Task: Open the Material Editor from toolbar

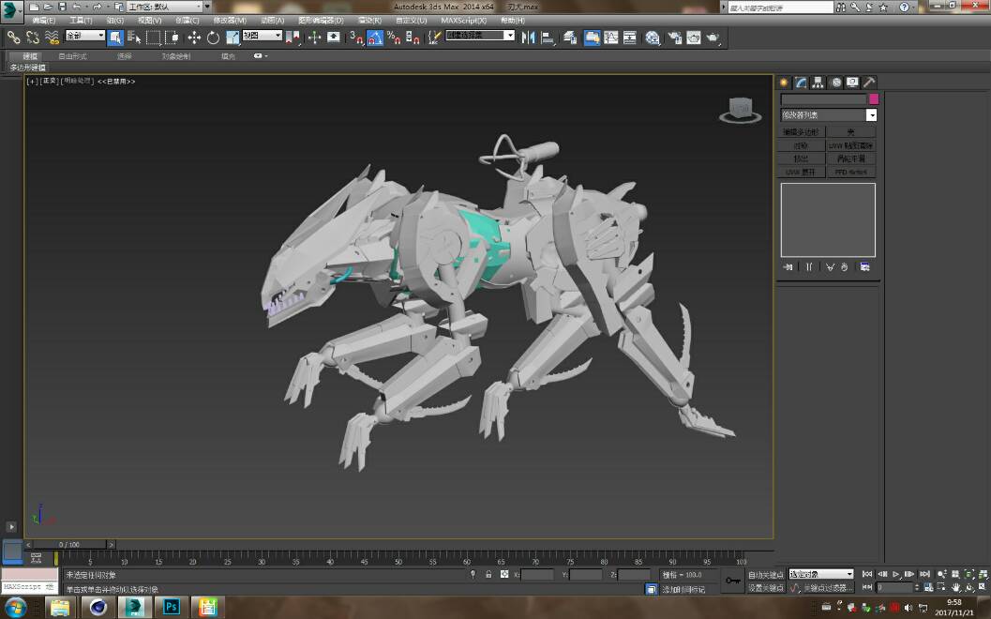Action: tap(653, 38)
